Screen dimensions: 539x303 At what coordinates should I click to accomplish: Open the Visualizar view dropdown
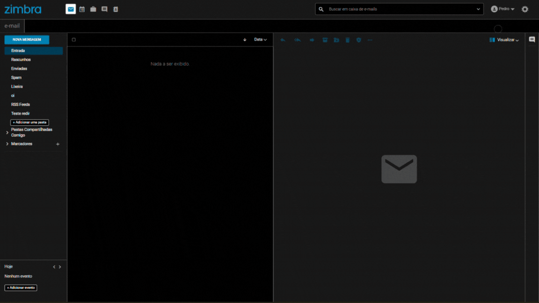[x=504, y=40]
